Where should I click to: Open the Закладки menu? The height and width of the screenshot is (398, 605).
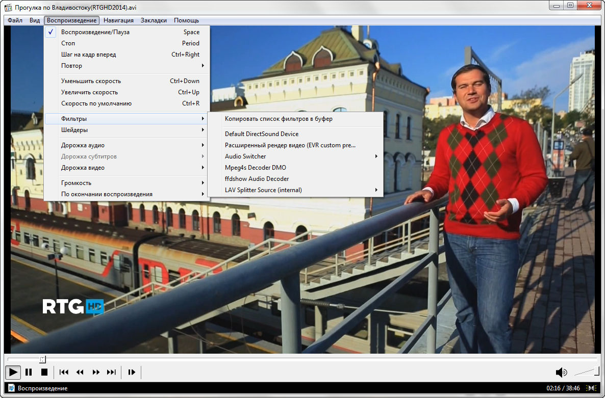(154, 20)
